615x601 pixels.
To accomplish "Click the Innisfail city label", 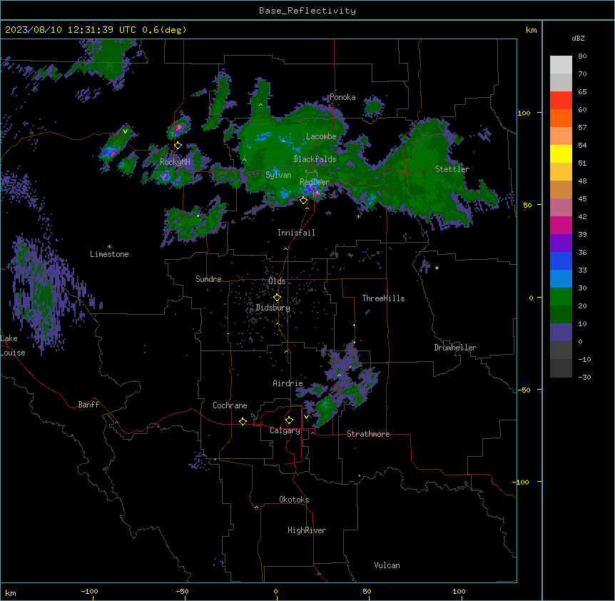I will pos(296,233).
